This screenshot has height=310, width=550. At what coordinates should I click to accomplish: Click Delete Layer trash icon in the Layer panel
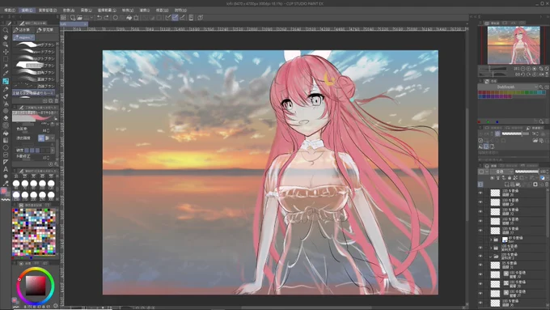(547, 185)
